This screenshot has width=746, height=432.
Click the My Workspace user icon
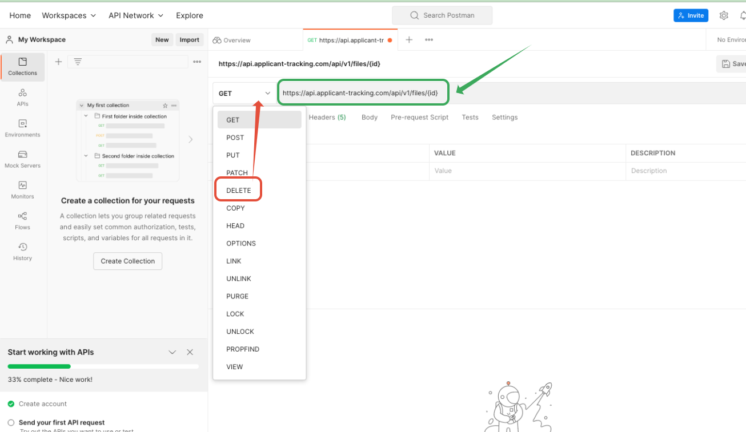click(9, 39)
